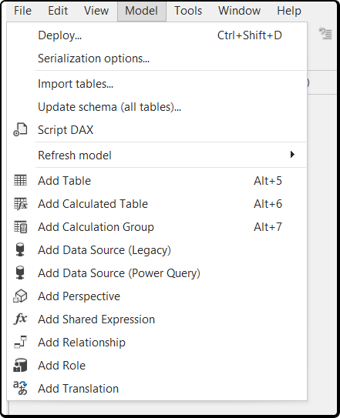Click the Add Data Source (Legacy) icon
Viewport: 340px width, 418px height.
click(20, 249)
